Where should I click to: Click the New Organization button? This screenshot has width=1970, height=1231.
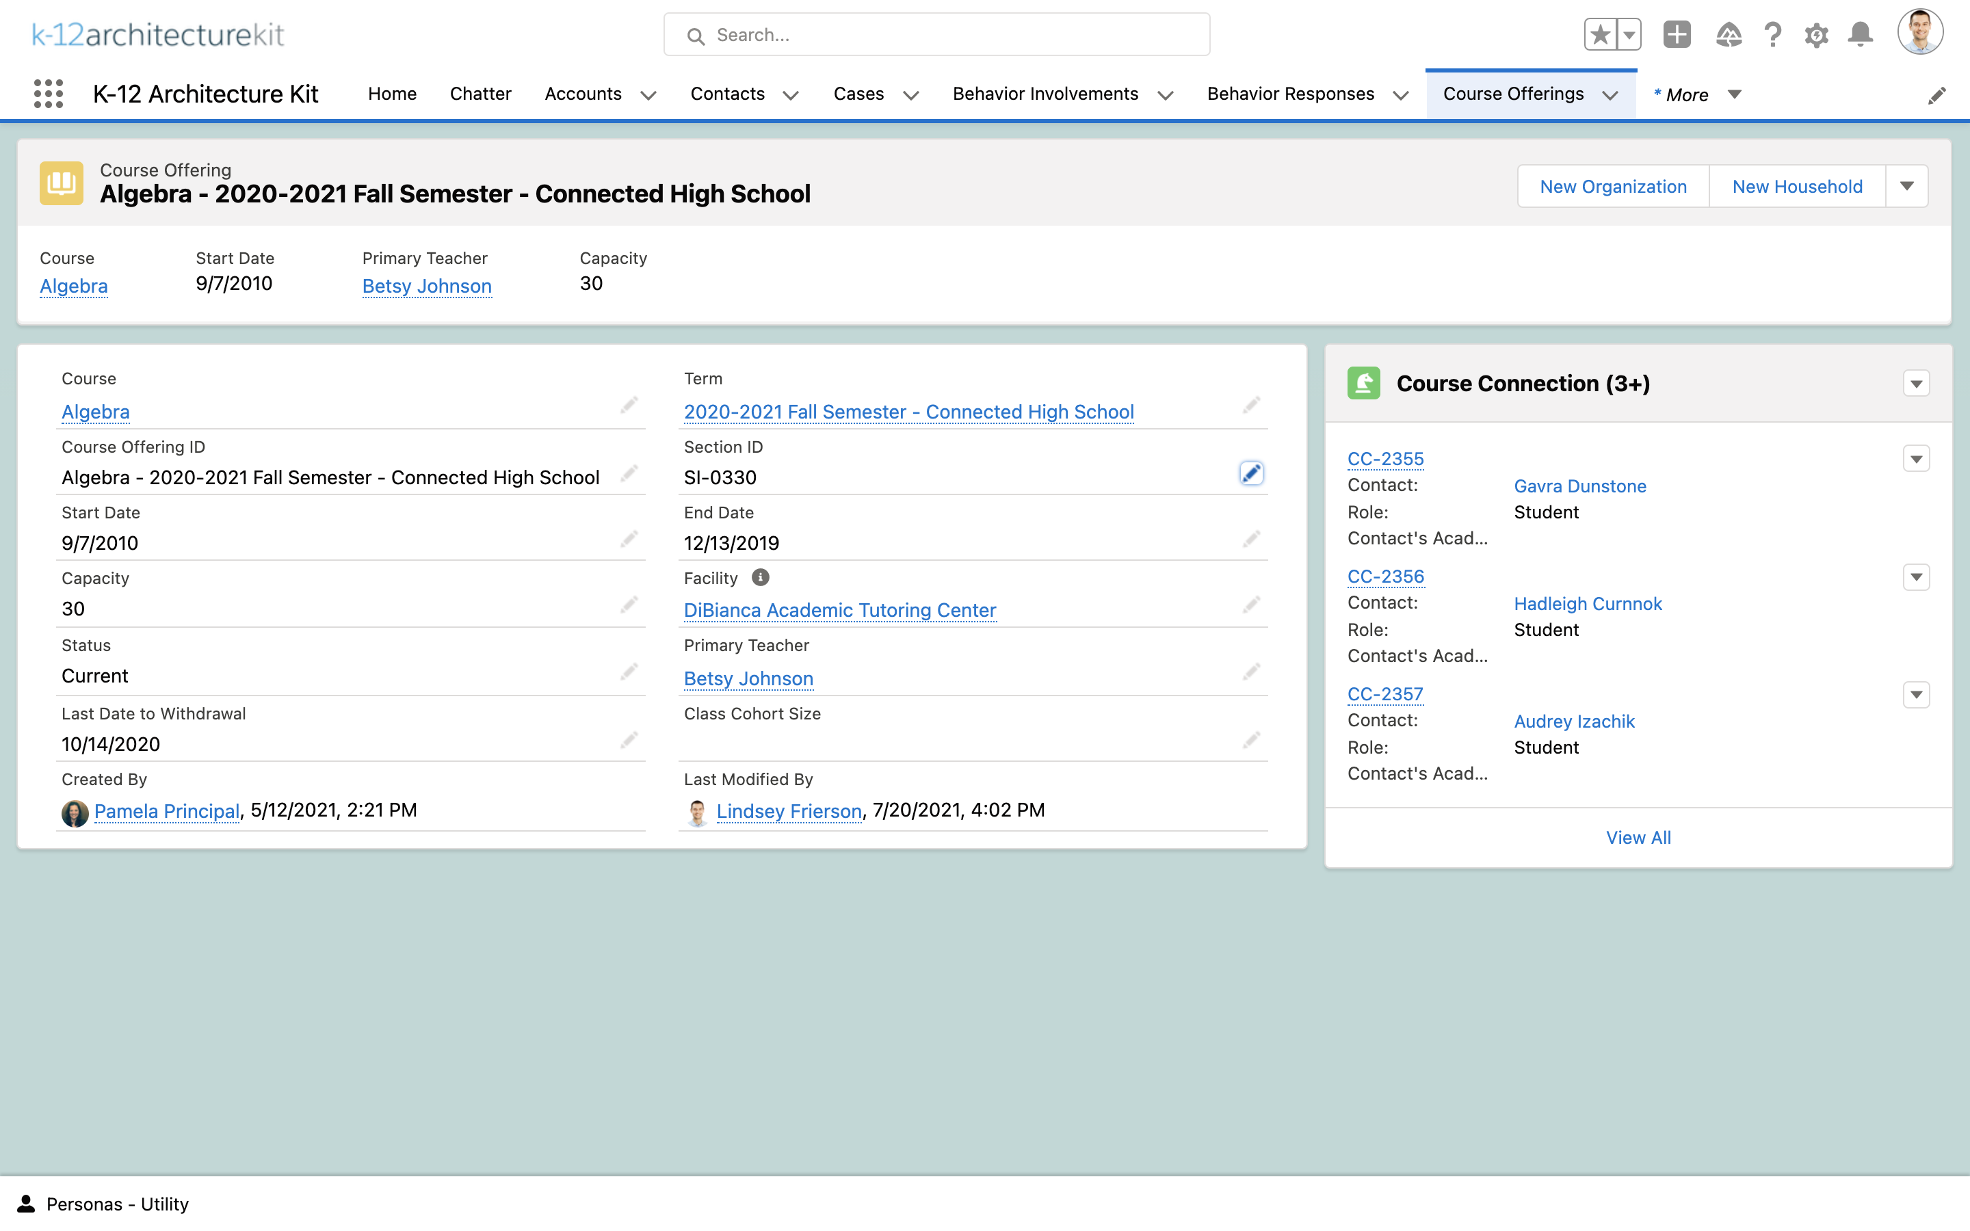1613,187
